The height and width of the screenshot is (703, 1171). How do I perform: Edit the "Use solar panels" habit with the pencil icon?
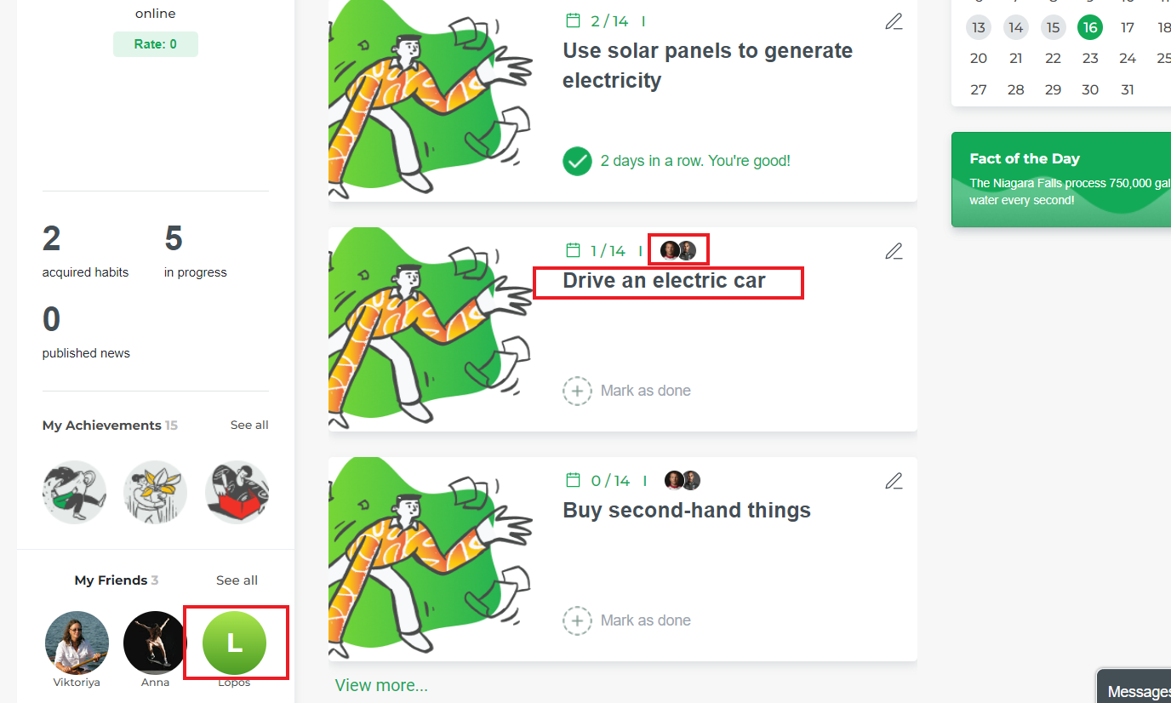pyautogui.click(x=894, y=21)
